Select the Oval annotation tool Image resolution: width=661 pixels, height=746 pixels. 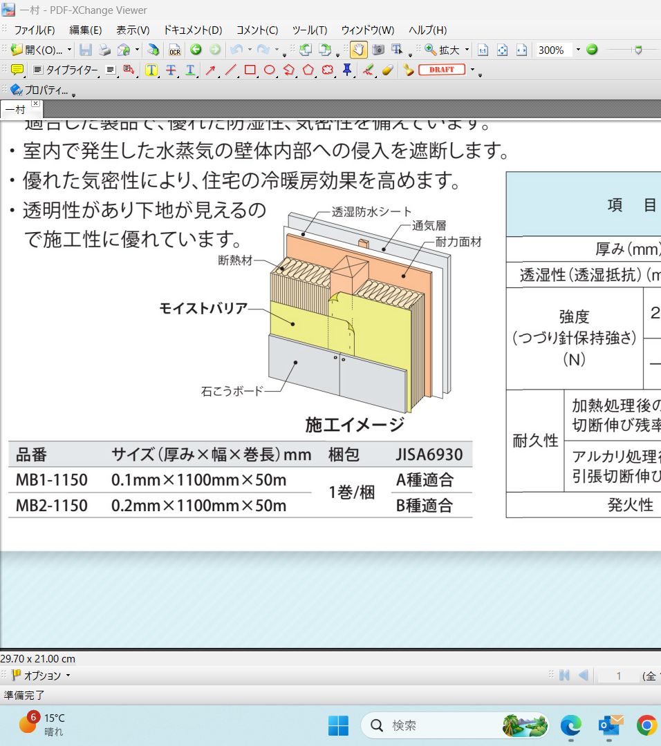pyautogui.click(x=270, y=70)
